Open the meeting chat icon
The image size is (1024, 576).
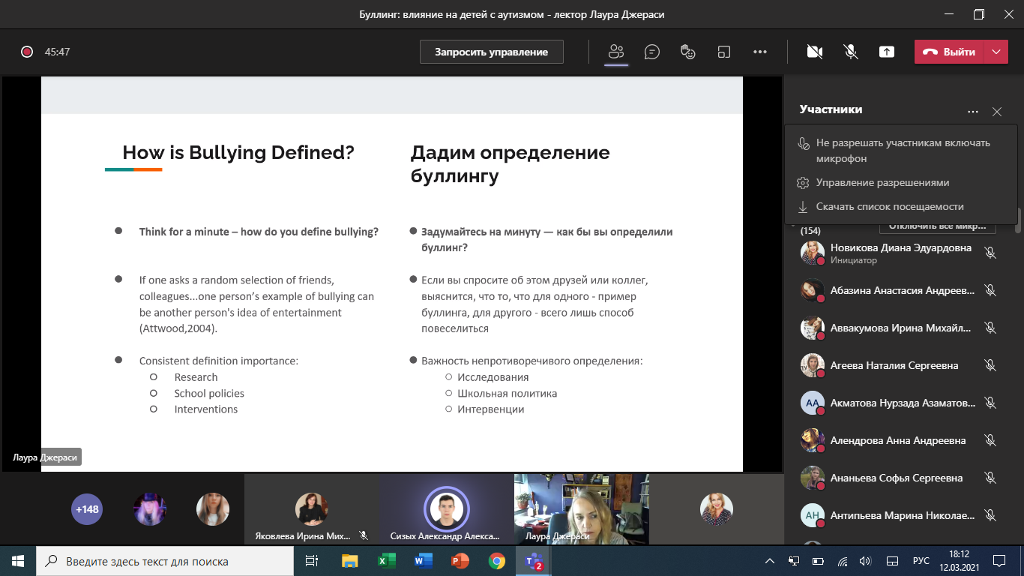point(652,52)
